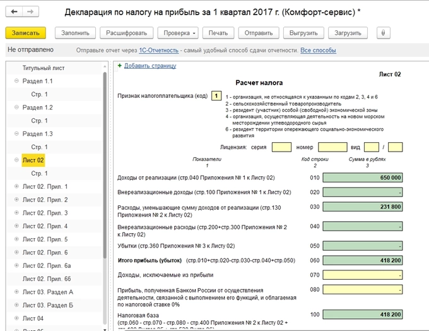Viewport: 429px width, 331px height.
Task: Click the forward navigation arrow
Action: point(30,12)
